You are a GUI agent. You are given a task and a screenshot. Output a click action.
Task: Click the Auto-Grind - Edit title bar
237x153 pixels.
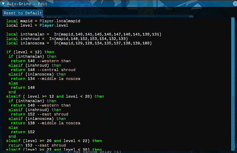pos(102,3)
